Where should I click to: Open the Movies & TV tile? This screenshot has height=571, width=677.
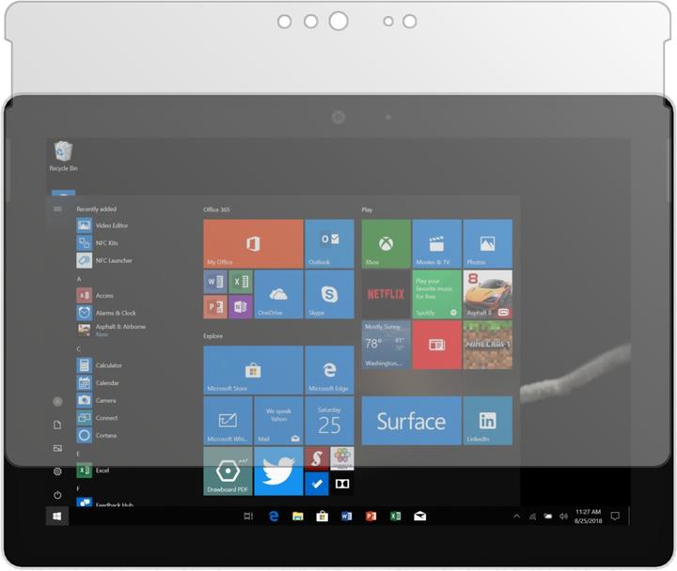(437, 243)
